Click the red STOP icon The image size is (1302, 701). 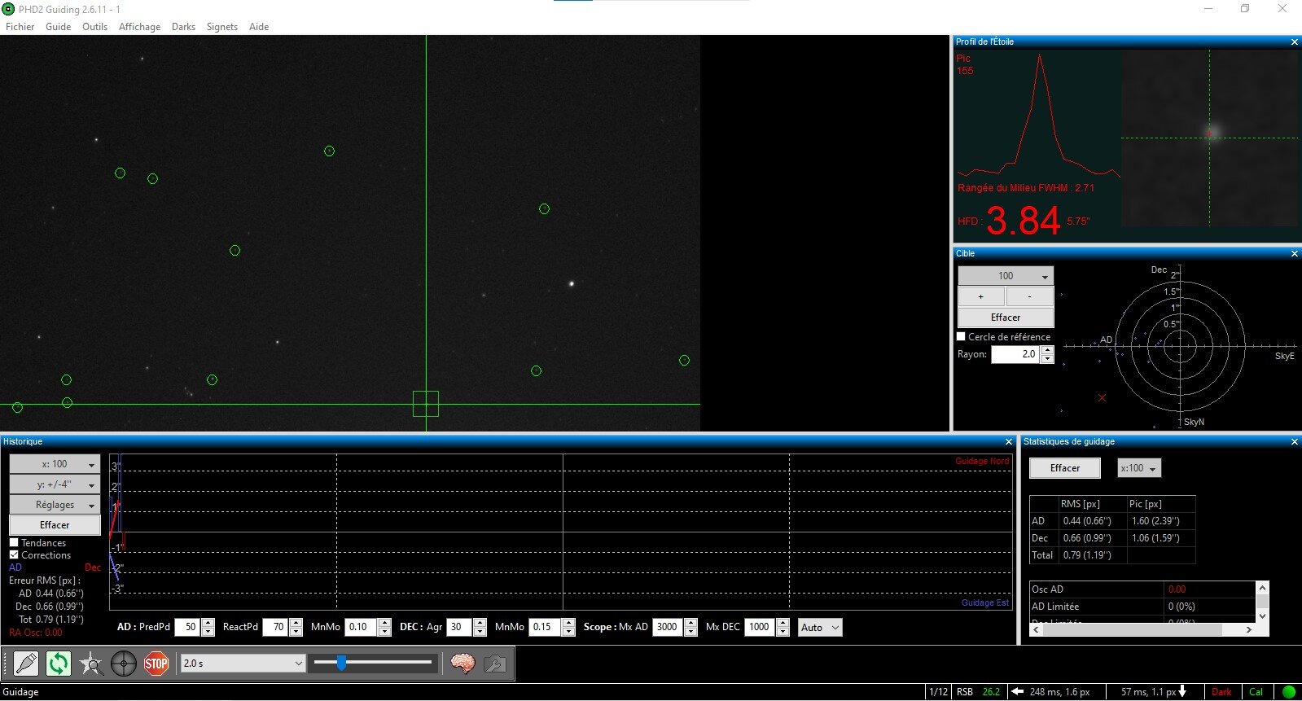156,664
